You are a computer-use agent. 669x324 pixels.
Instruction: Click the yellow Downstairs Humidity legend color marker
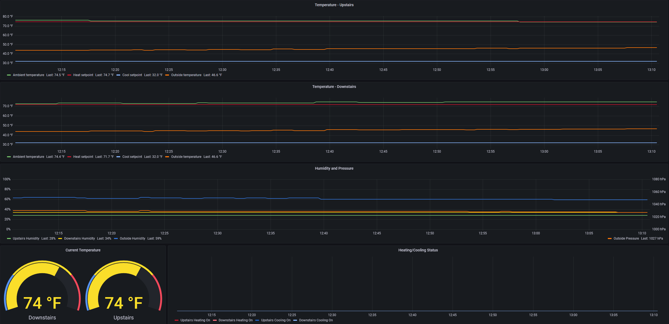point(60,238)
